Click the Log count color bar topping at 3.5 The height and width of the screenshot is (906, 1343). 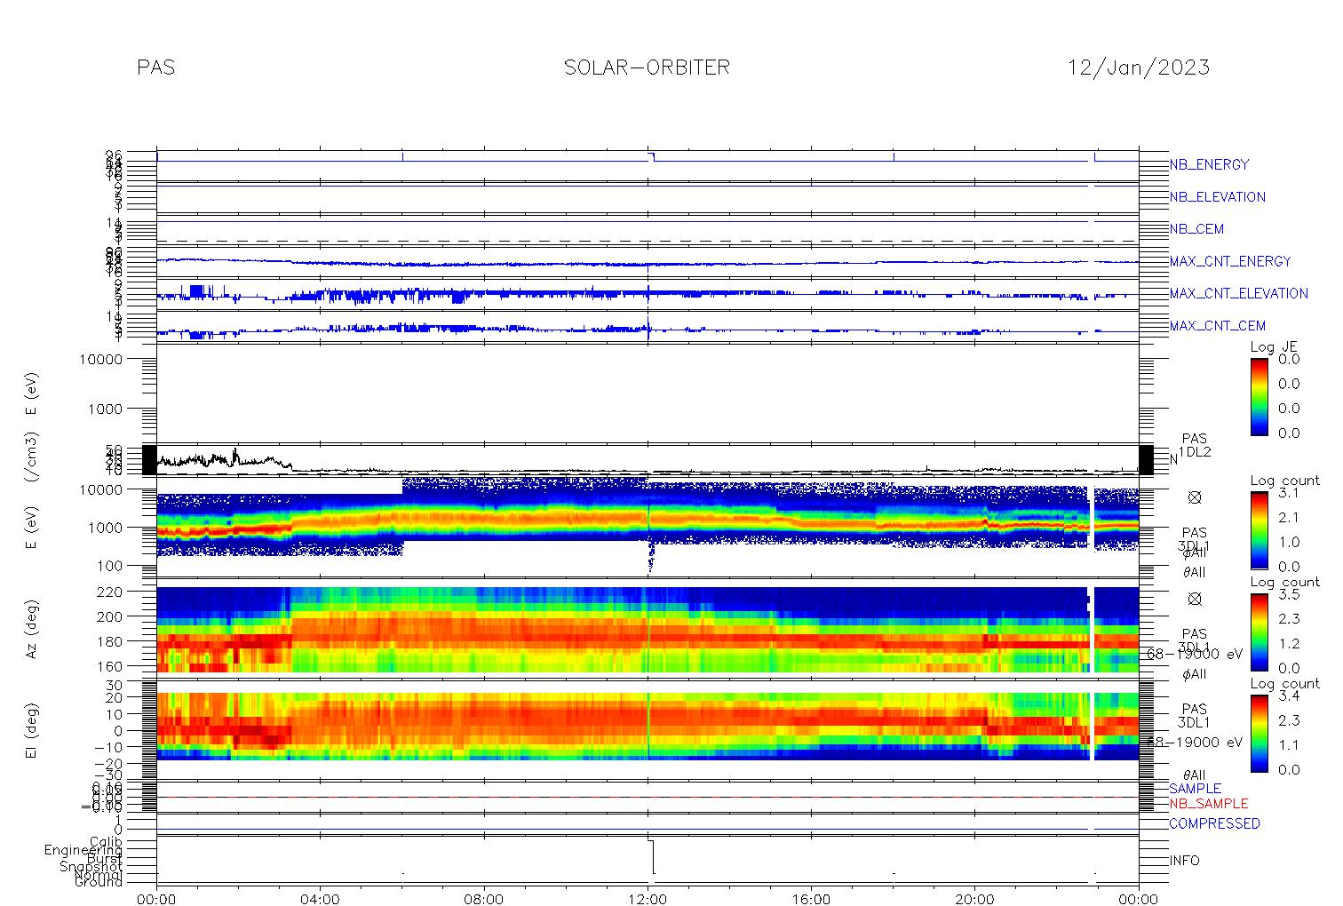tap(1260, 631)
